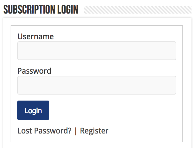Image resolution: width=193 pixels, height=148 pixels.
Task: Click the Password label above the field
Action: pyautogui.click(x=34, y=71)
